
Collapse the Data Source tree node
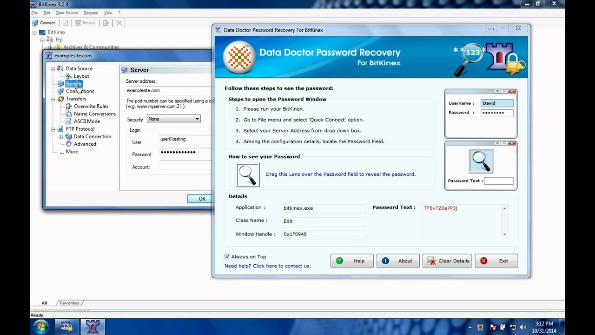click(53, 69)
